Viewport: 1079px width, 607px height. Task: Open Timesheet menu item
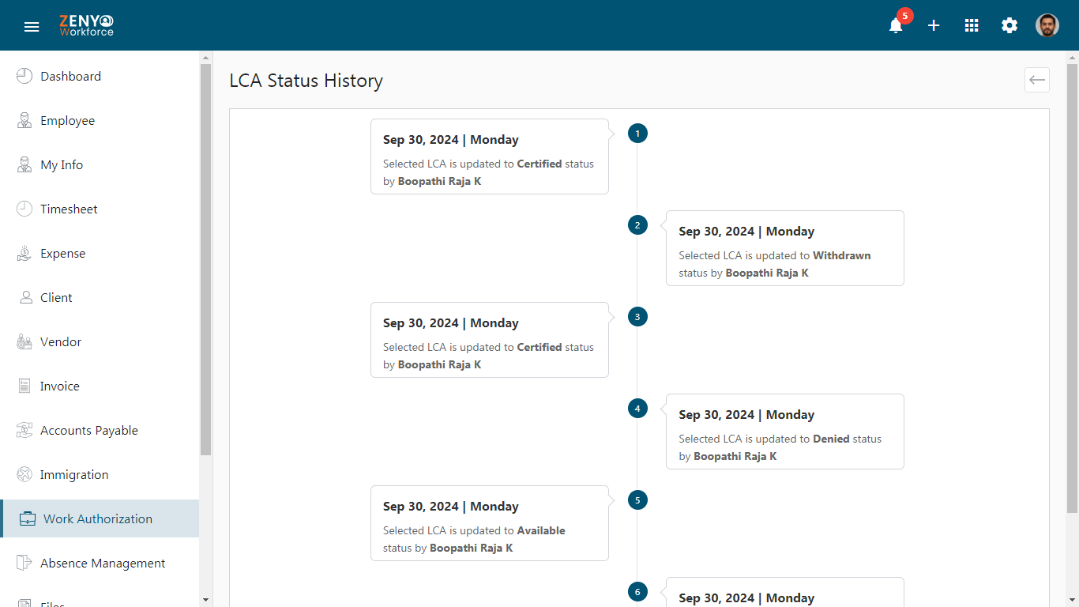100,209
